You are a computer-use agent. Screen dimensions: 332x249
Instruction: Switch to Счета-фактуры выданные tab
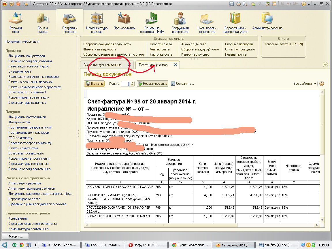coord(103,65)
